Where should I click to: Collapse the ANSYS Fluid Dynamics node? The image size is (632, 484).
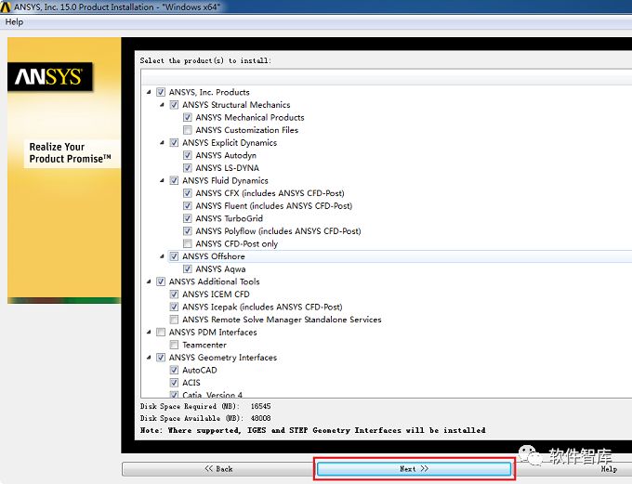(x=162, y=180)
